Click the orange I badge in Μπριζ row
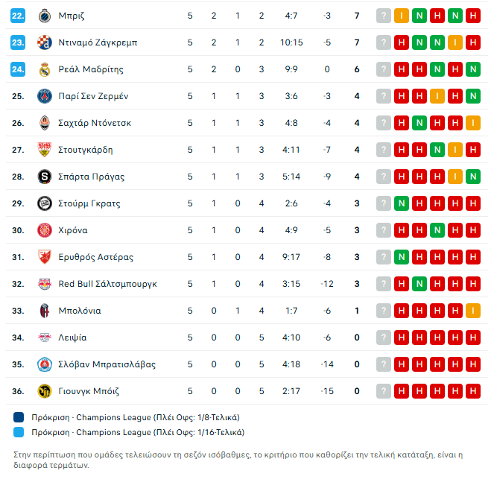The height and width of the screenshot is (488, 494). 402,16
